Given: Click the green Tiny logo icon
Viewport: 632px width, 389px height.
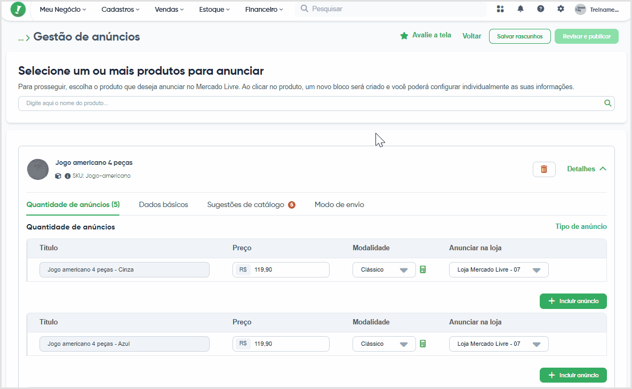Looking at the screenshot, I should [x=18, y=9].
